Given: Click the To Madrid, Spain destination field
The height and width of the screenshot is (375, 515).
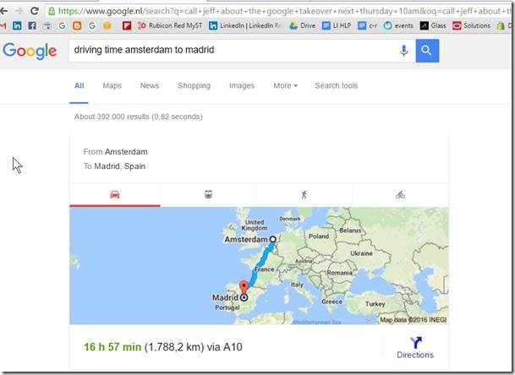Looking at the screenshot, I should pyautogui.click(x=114, y=166).
